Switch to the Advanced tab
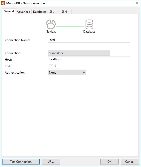The image size is (141, 167). [24, 12]
